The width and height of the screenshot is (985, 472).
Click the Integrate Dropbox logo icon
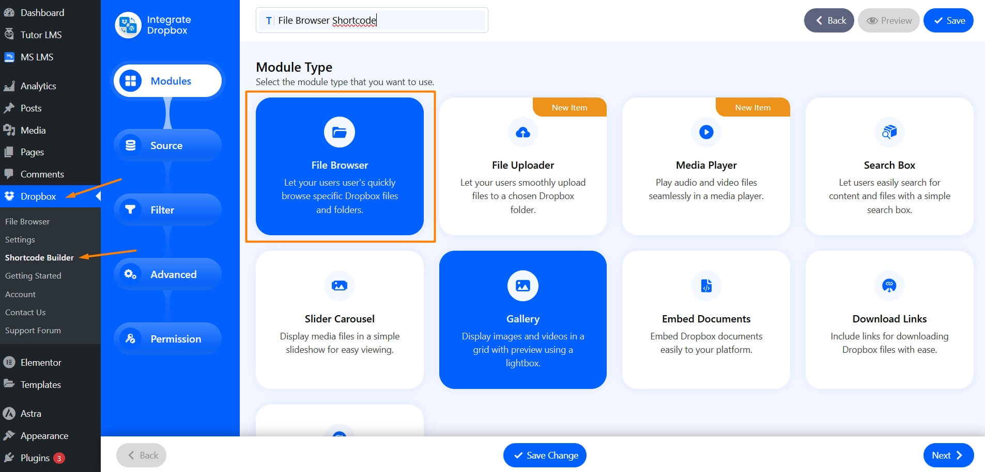pos(128,25)
